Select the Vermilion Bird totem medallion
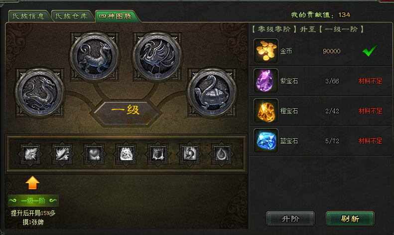Image resolution: width=394 pixels, height=235 pixels. click(157, 56)
